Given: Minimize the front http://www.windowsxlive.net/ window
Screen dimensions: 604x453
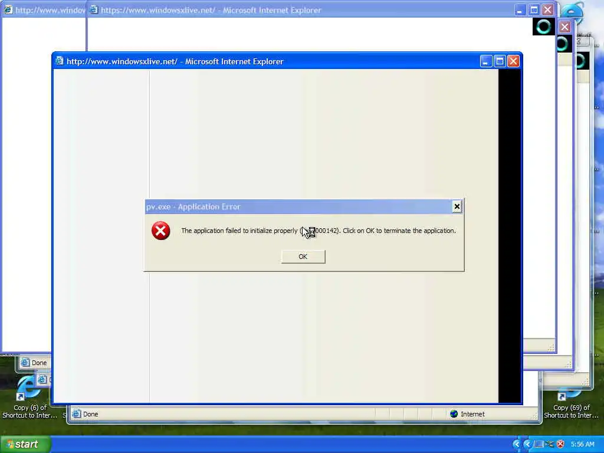Looking at the screenshot, I should point(486,61).
